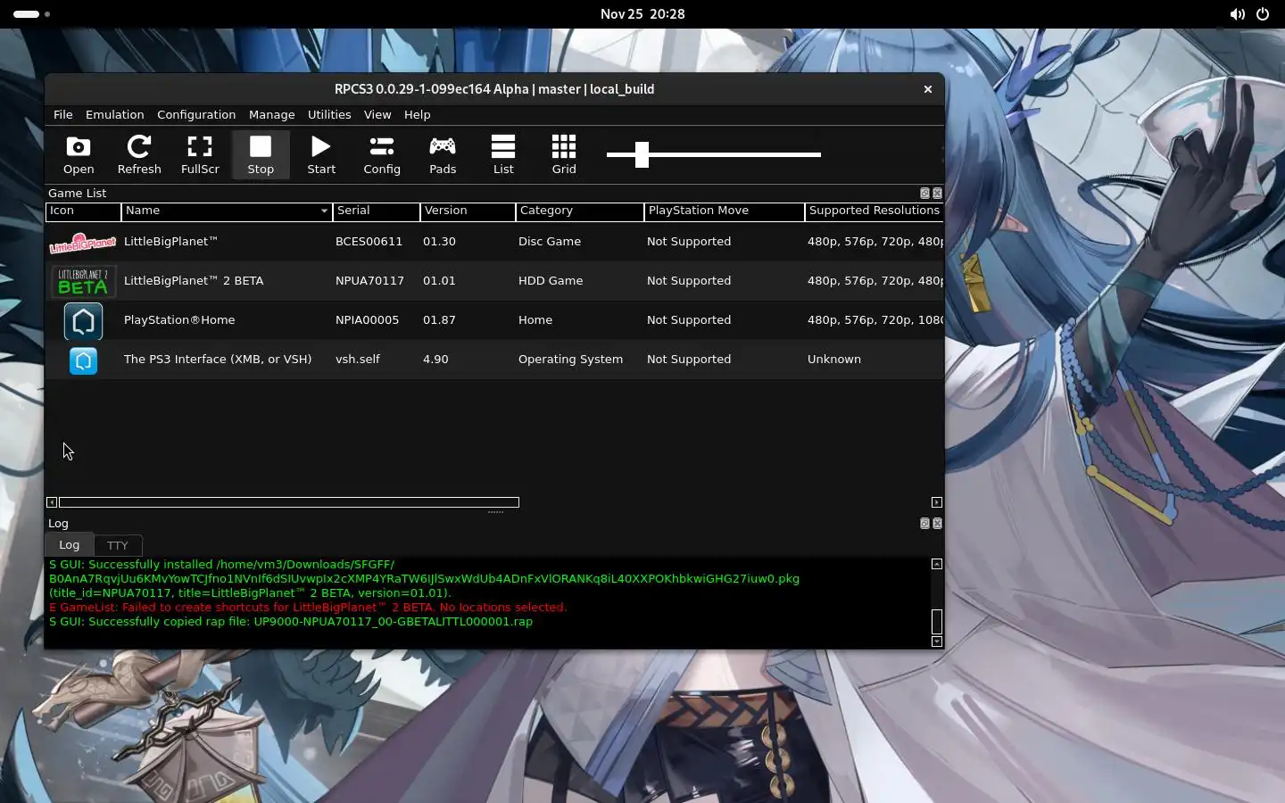
Task: Switch to Grid view mode
Action: (x=564, y=155)
